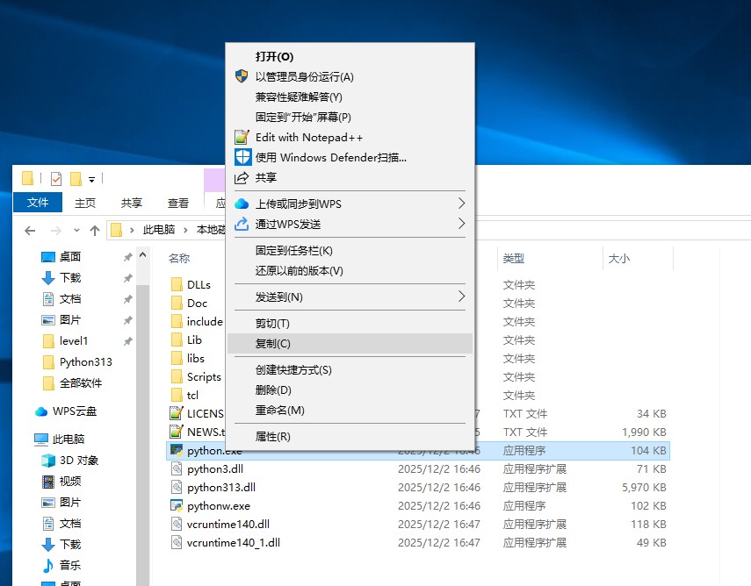Click the vcruntime140.dll file icon

(x=177, y=525)
